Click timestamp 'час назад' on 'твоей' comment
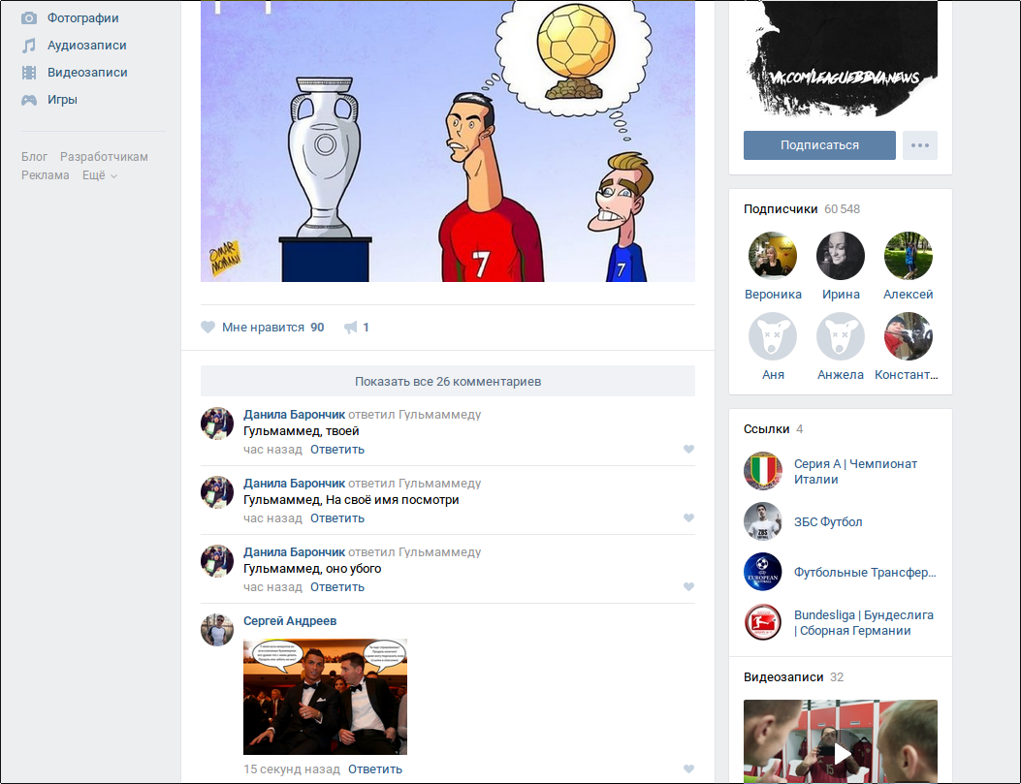Viewport: 1021px width, 784px height. pos(272,450)
